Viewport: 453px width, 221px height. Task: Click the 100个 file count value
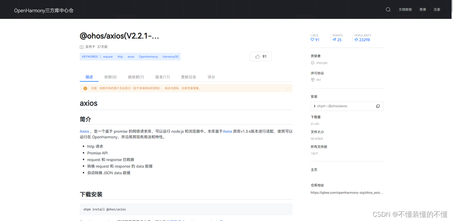(315, 154)
